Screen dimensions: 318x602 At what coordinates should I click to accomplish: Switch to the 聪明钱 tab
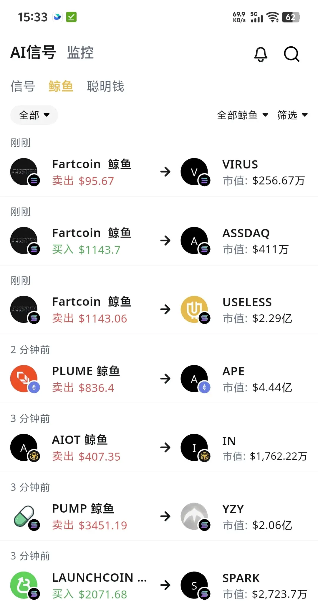click(x=105, y=86)
